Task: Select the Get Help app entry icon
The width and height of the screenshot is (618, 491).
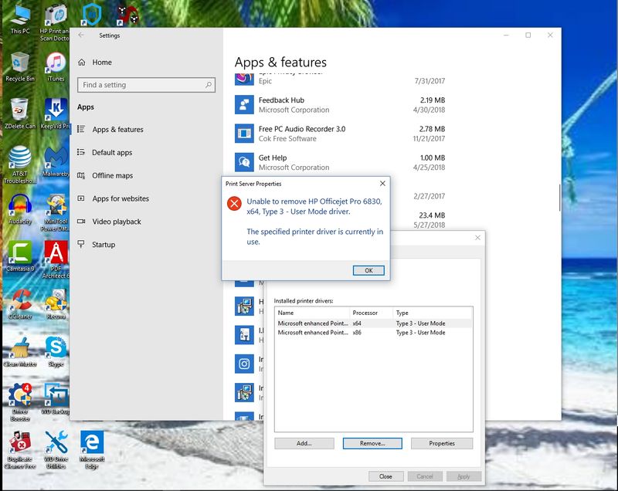Action: [x=245, y=162]
